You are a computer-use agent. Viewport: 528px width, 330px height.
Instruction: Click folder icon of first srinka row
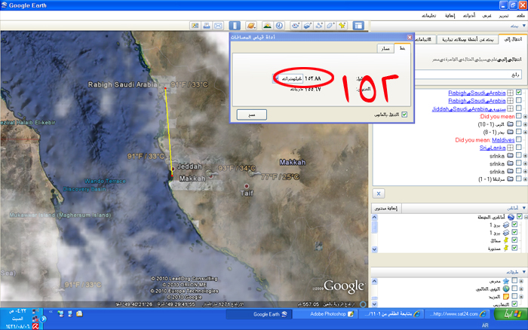tap(510, 155)
